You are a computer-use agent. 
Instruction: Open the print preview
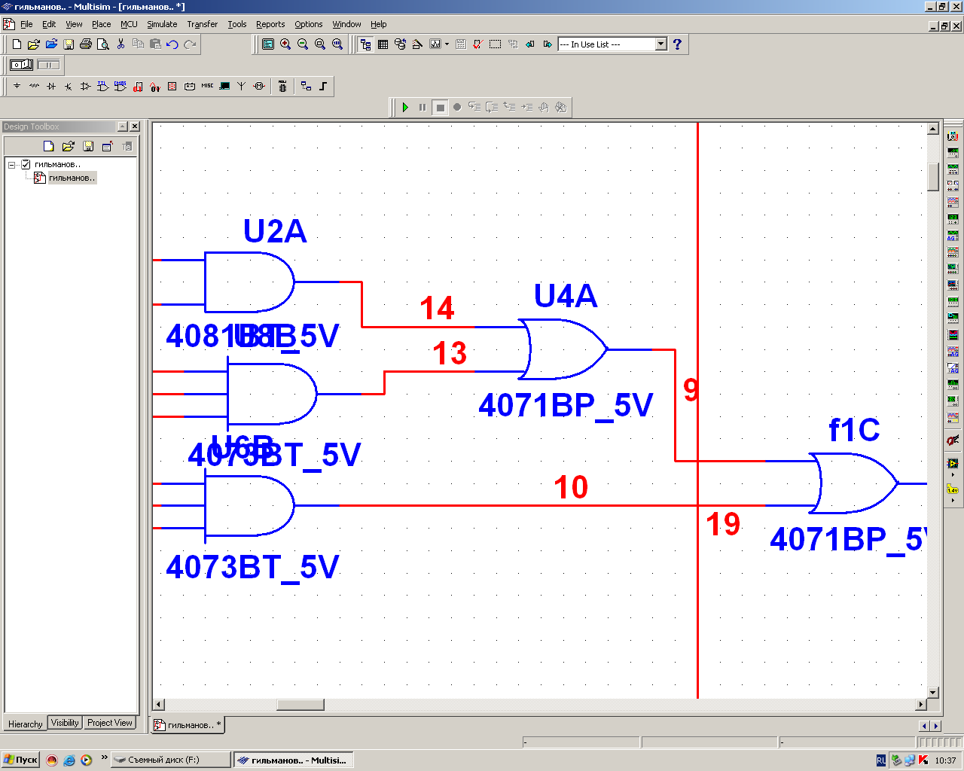point(103,44)
